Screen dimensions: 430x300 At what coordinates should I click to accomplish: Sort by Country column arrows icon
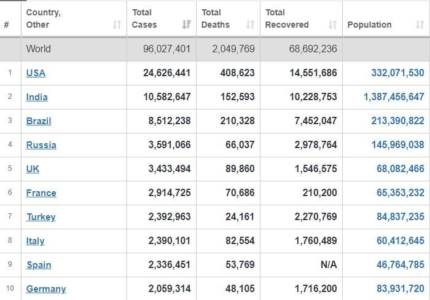pyautogui.click(x=117, y=25)
